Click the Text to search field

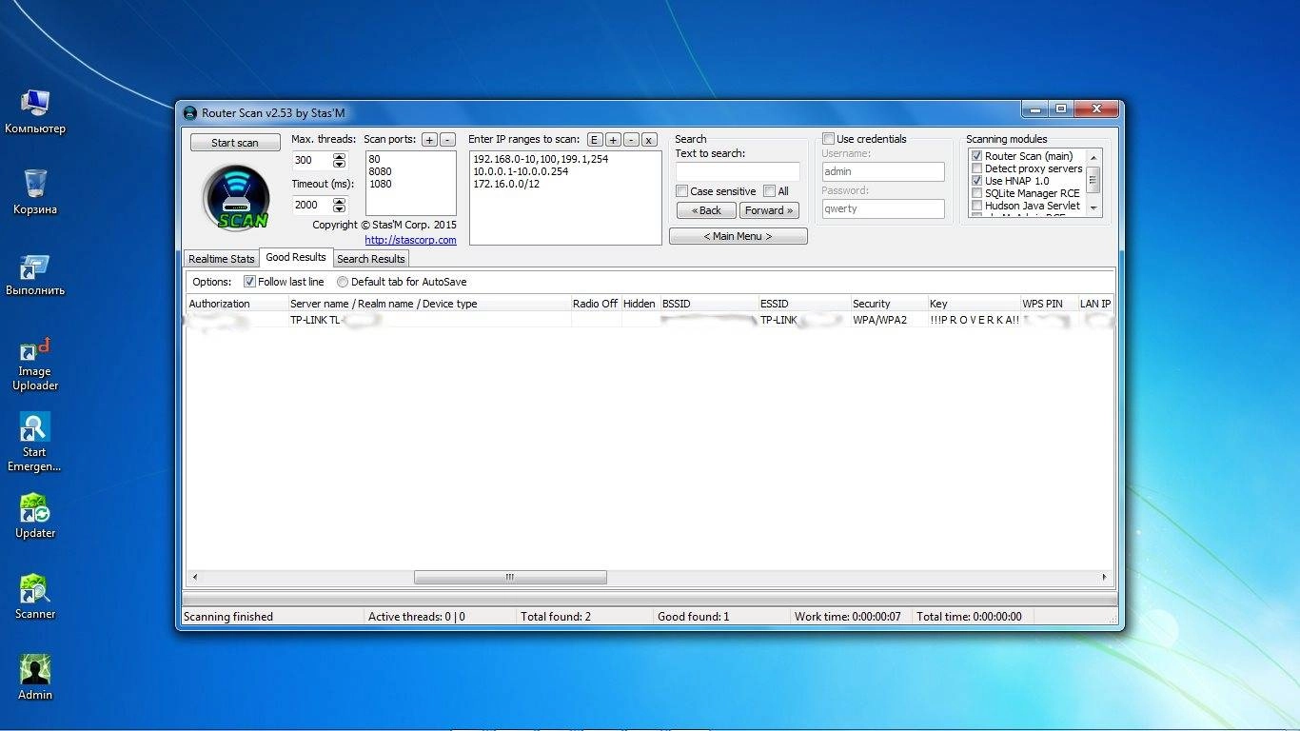(x=738, y=172)
